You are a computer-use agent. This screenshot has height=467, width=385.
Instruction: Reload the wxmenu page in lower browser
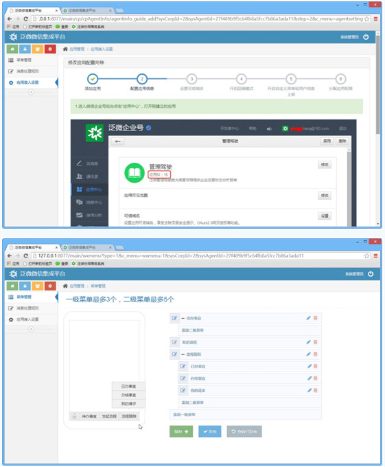click(25, 256)
